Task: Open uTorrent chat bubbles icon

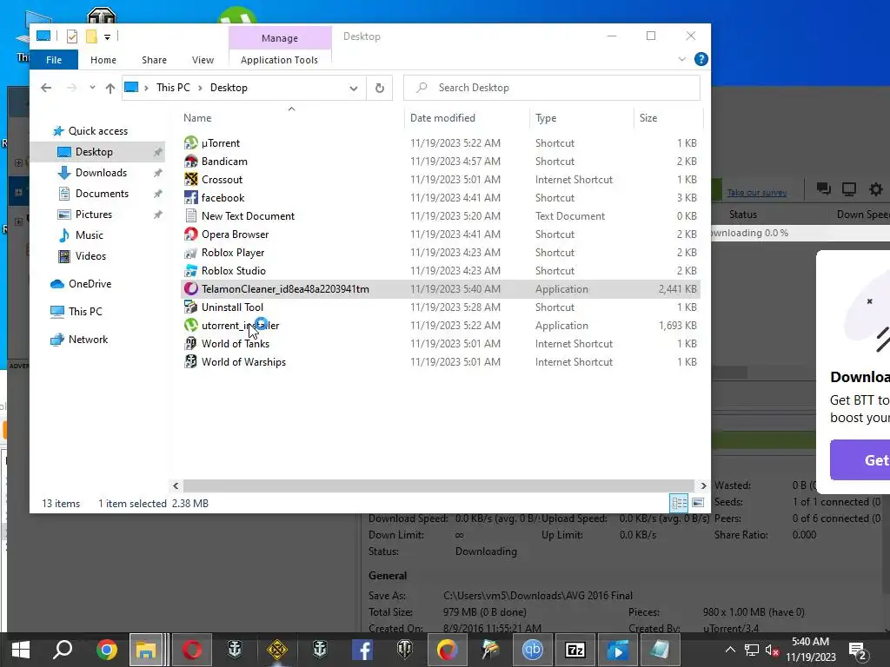Action: click(824, 188)
